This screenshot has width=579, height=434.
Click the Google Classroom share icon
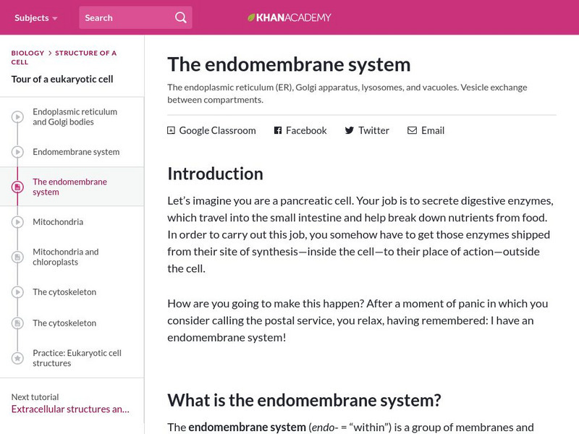(171, 131)
